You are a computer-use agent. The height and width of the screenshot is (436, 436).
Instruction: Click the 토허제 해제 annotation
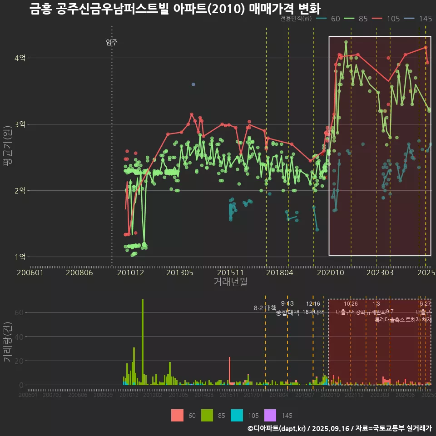pyautogui.click(x=419, y=320)
